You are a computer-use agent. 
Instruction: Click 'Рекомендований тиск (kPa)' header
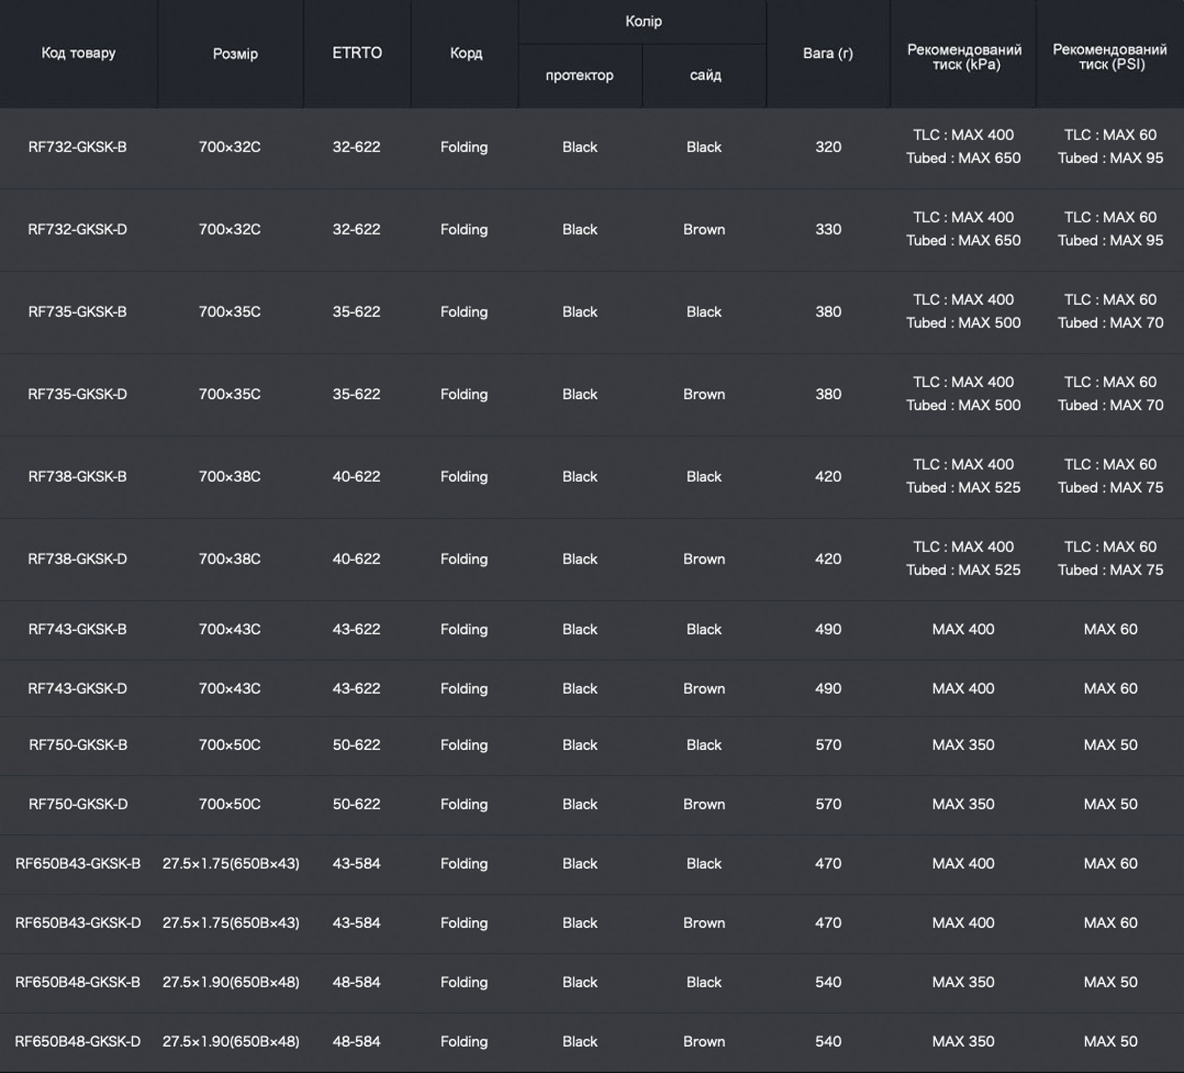[964, 57]
